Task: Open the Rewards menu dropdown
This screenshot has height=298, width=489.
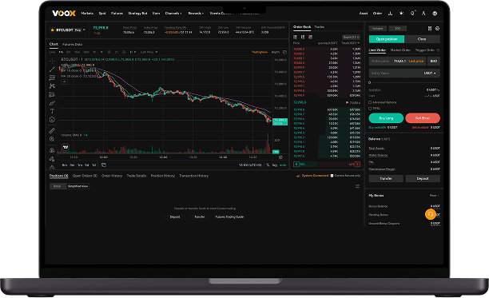Action: (x=196, y=14)
